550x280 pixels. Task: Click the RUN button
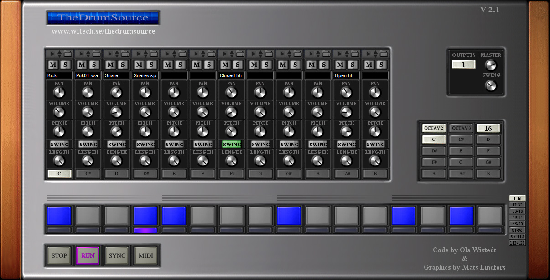coord(88,255)
